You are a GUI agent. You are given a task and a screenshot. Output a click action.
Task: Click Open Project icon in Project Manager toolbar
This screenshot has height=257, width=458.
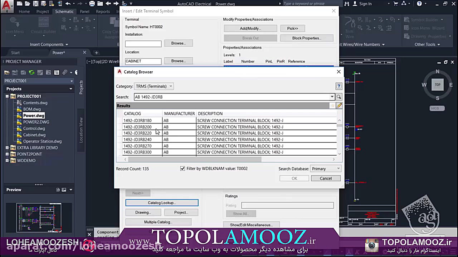pos(7,72)
